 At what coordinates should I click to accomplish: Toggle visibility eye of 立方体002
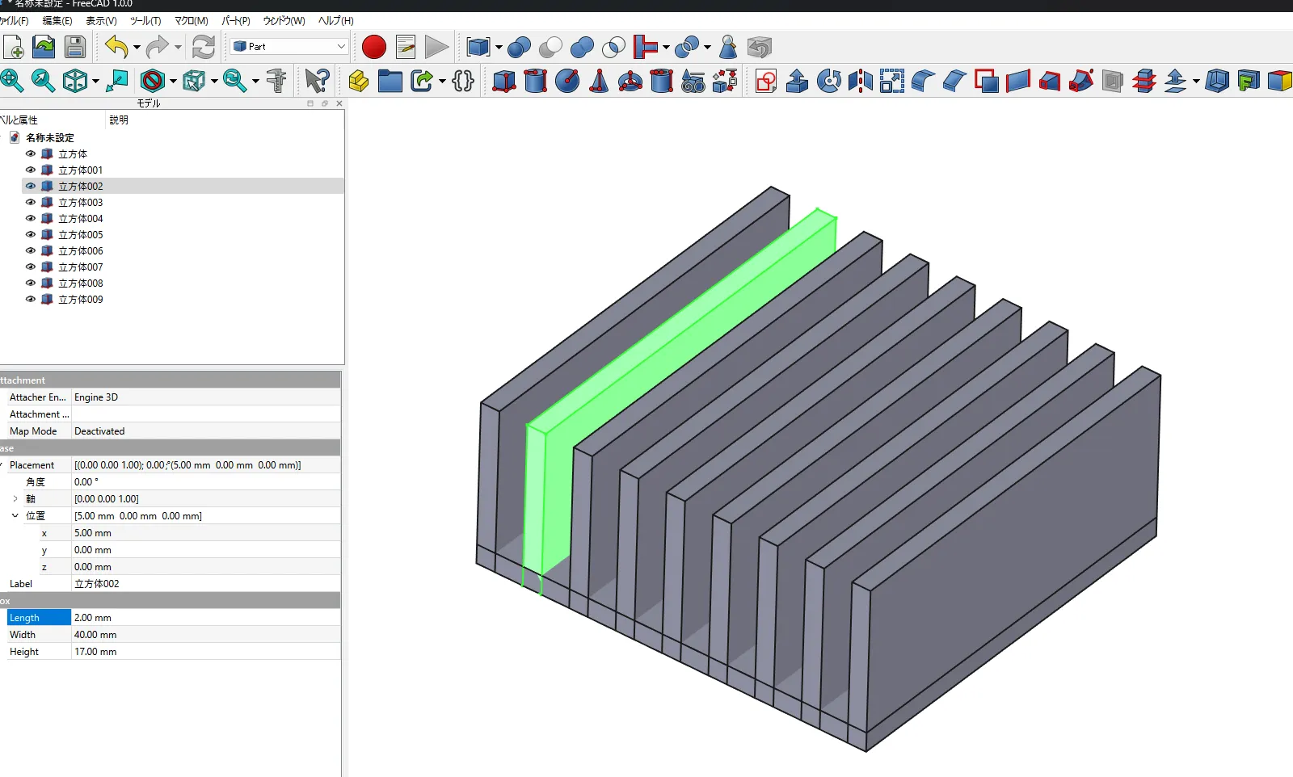(31, 186)
